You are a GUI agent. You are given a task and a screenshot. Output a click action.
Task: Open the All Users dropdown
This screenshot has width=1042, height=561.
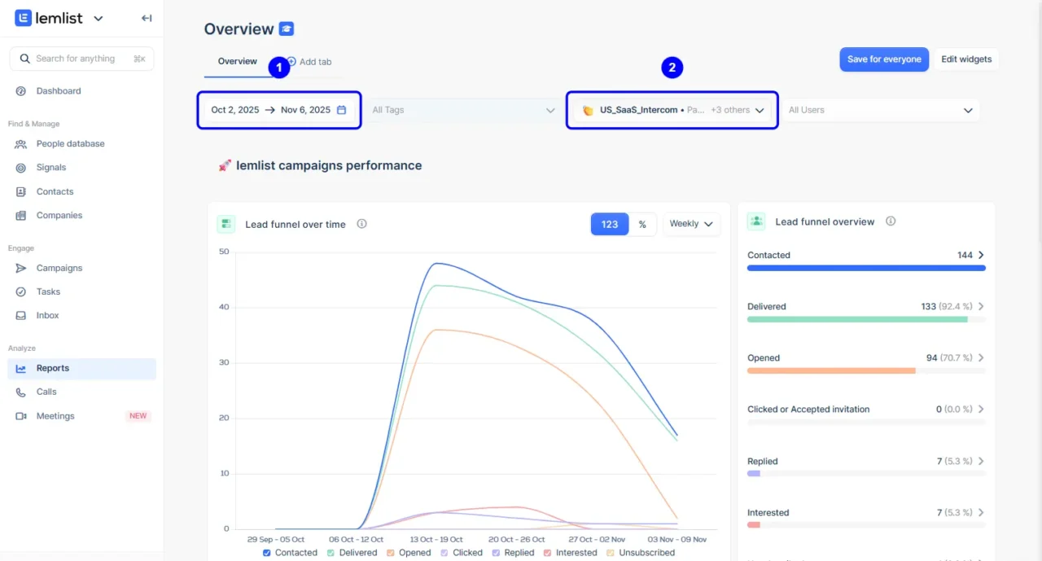(x=881, y=110)
